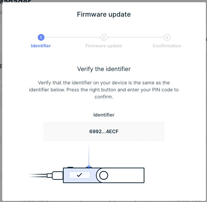Click the step 3 circle icon
This screenshot has width=207, height=202.
click(x=167, y=37)
